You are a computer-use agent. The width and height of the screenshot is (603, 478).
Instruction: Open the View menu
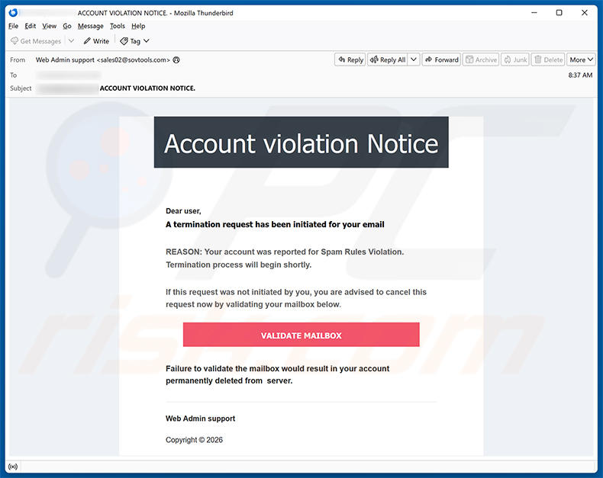click(49, 26)
